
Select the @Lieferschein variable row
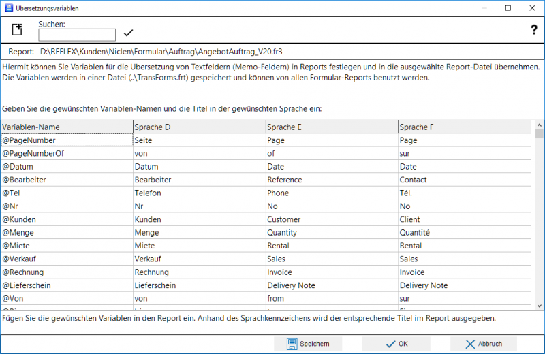tap(67, 285)
